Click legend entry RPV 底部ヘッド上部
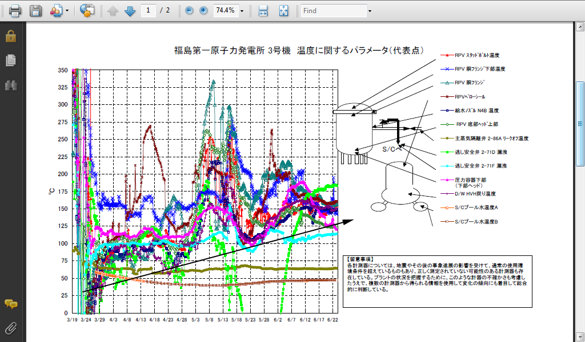The height and width of the screenshot is (342, 585). tap(477, 124)
